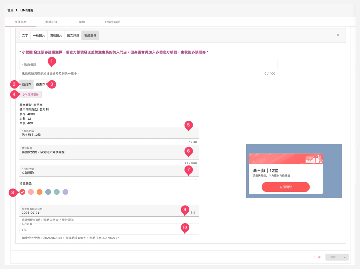This screenshot has height=269, width=360.
Task: Close the message block with the X icon
Action: [338, 35]
